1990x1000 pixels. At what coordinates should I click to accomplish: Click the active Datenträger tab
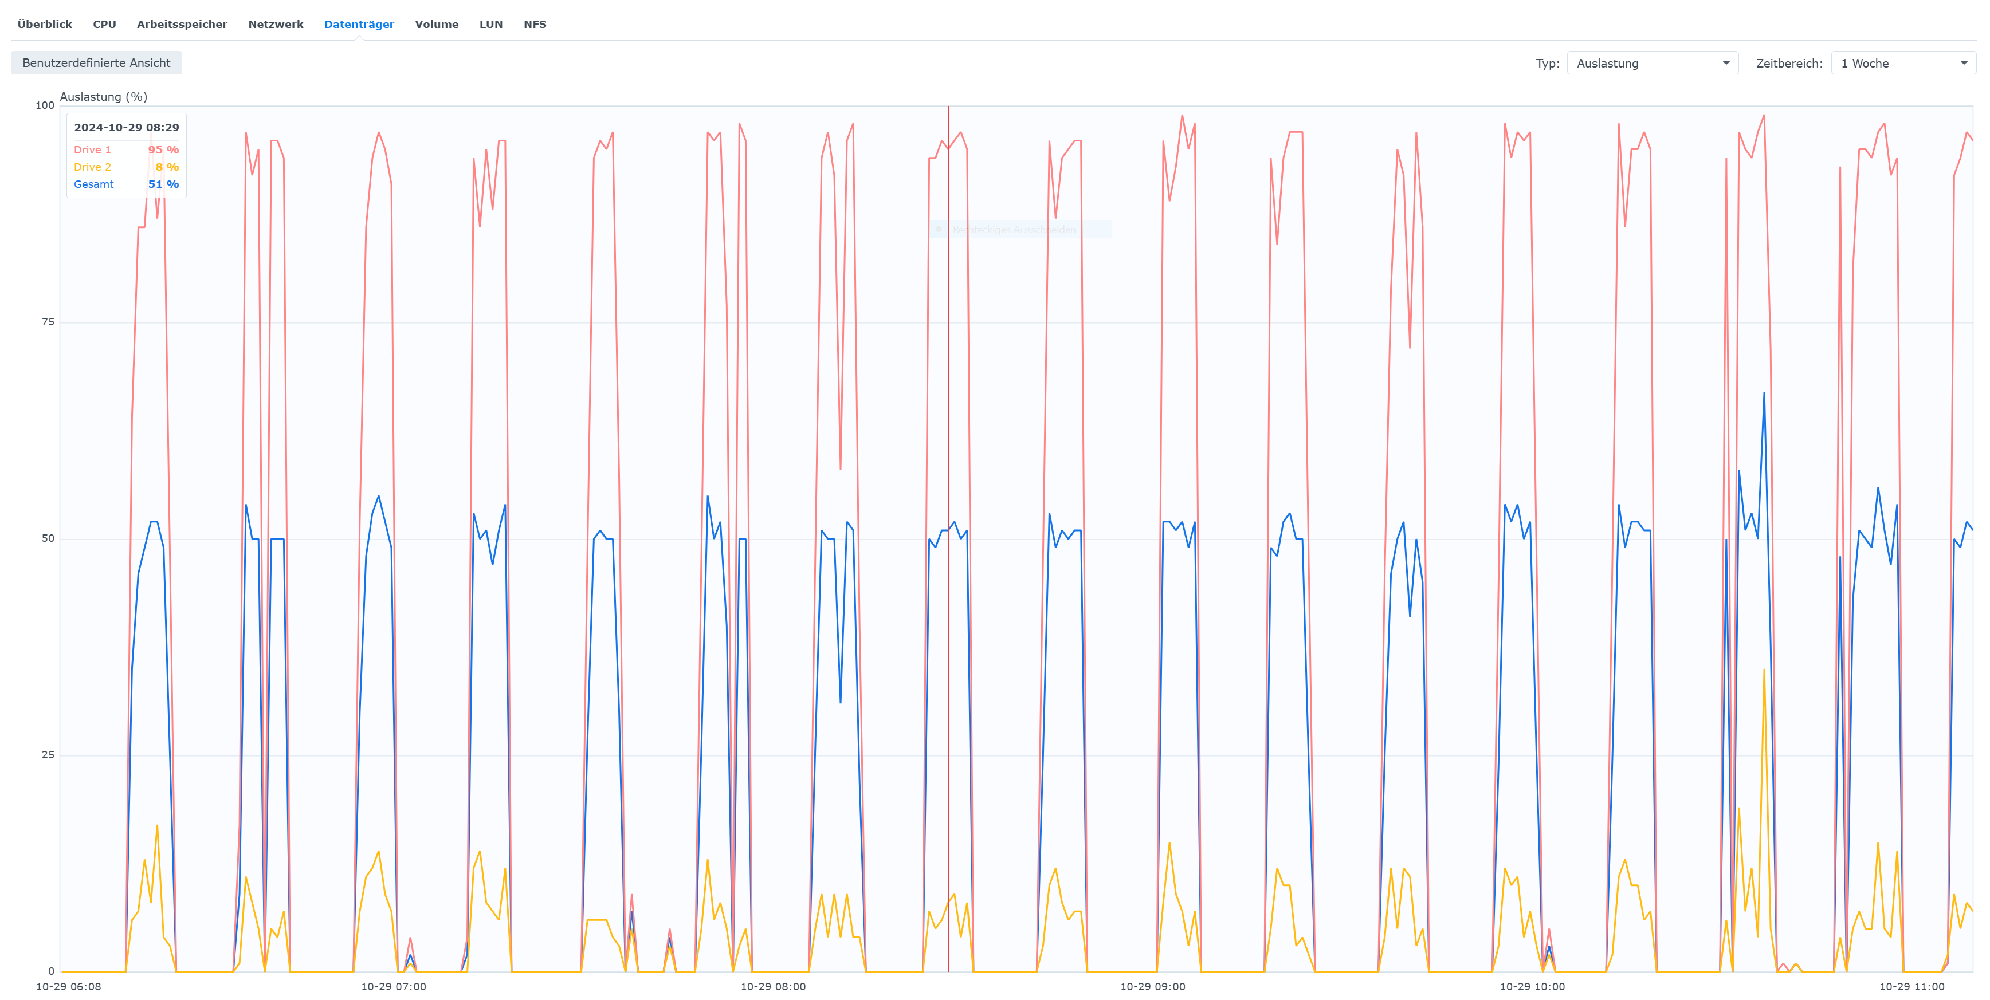pos(359,24)
